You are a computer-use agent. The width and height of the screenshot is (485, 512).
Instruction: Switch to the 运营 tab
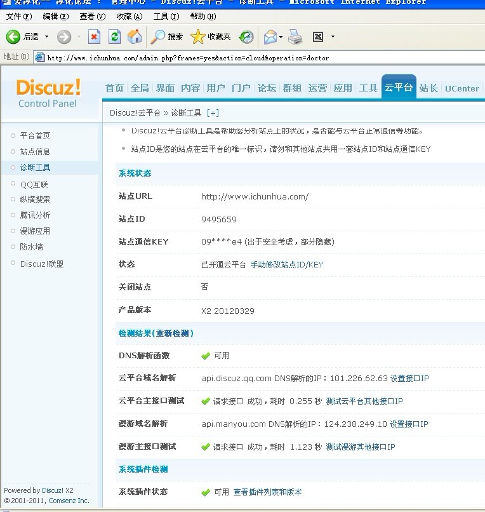317,88
